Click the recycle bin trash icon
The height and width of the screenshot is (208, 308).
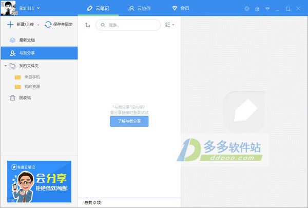click(x=12, y=98)
